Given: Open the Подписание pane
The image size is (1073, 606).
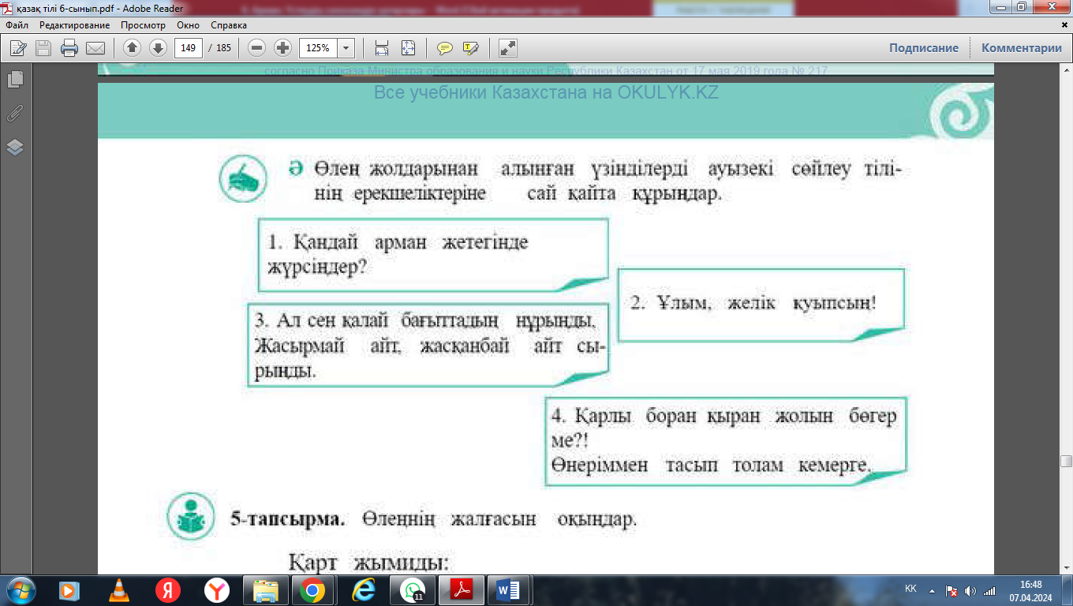Looking at the screenshot, I should tap(924, 48).
